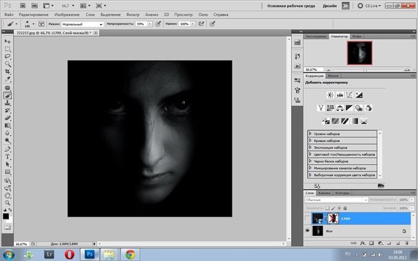Select the Gradient tool
The width and height of the screenshot is (418, 261).
click(8, 125)
